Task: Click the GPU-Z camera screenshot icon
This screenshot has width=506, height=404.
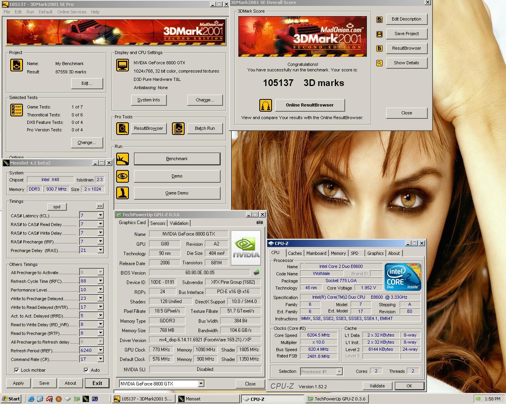Action: [259, 223]
